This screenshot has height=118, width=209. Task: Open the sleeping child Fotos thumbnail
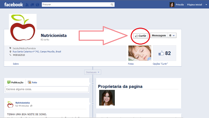tap(140, 53)
